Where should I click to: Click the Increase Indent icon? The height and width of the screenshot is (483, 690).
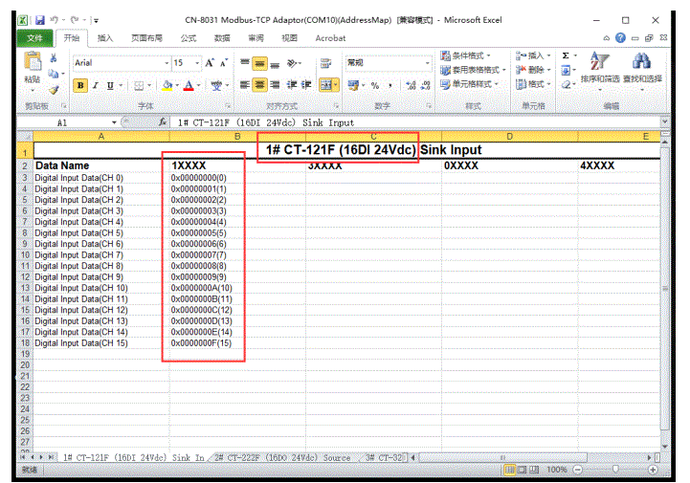click(306, 84)
